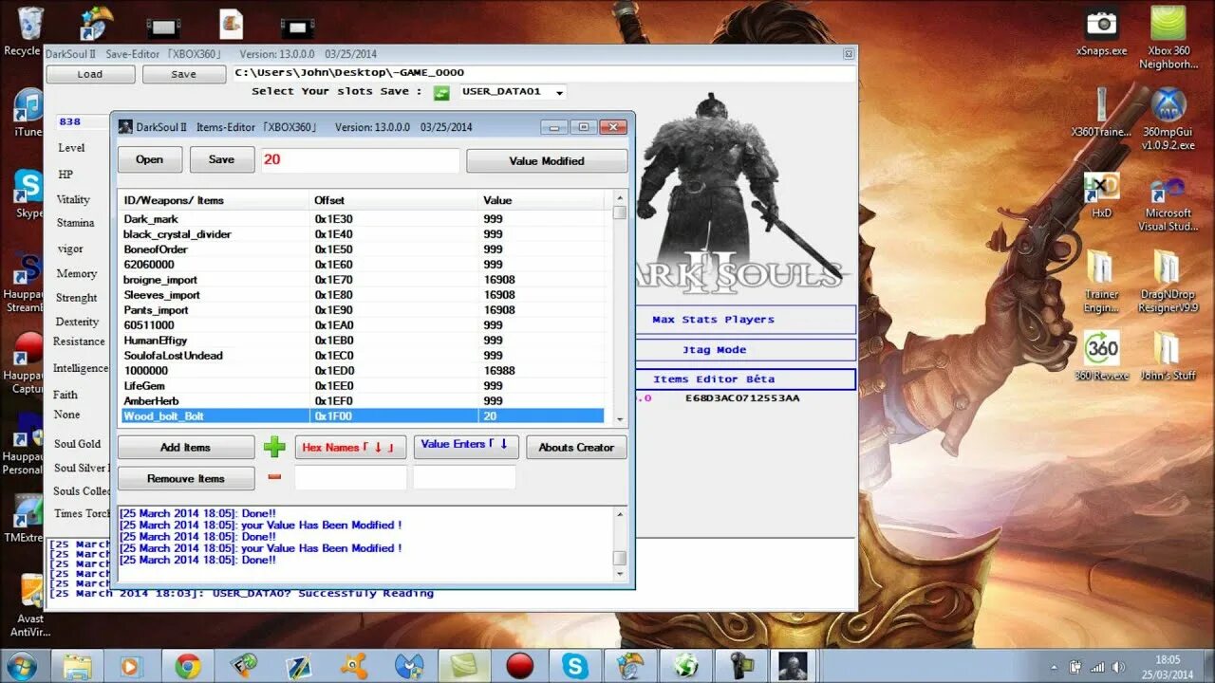1215x683 pixels.
Task: Open Windows Explorer from taskbar
Action: [76, 666]
